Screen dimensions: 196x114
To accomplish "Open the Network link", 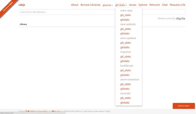I will click(154, 5).
